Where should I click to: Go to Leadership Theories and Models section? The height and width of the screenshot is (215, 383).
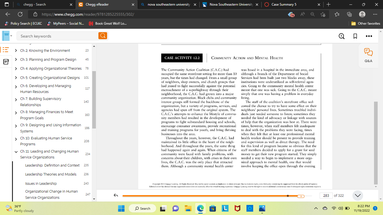[x=51, y=174]
